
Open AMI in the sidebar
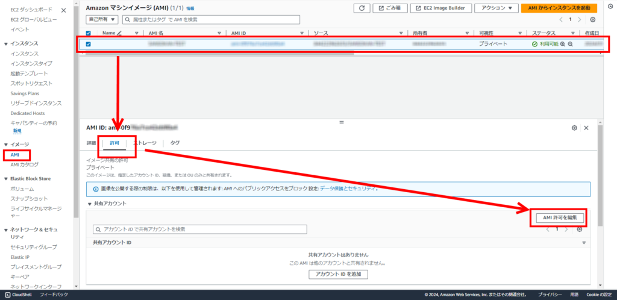14,155
